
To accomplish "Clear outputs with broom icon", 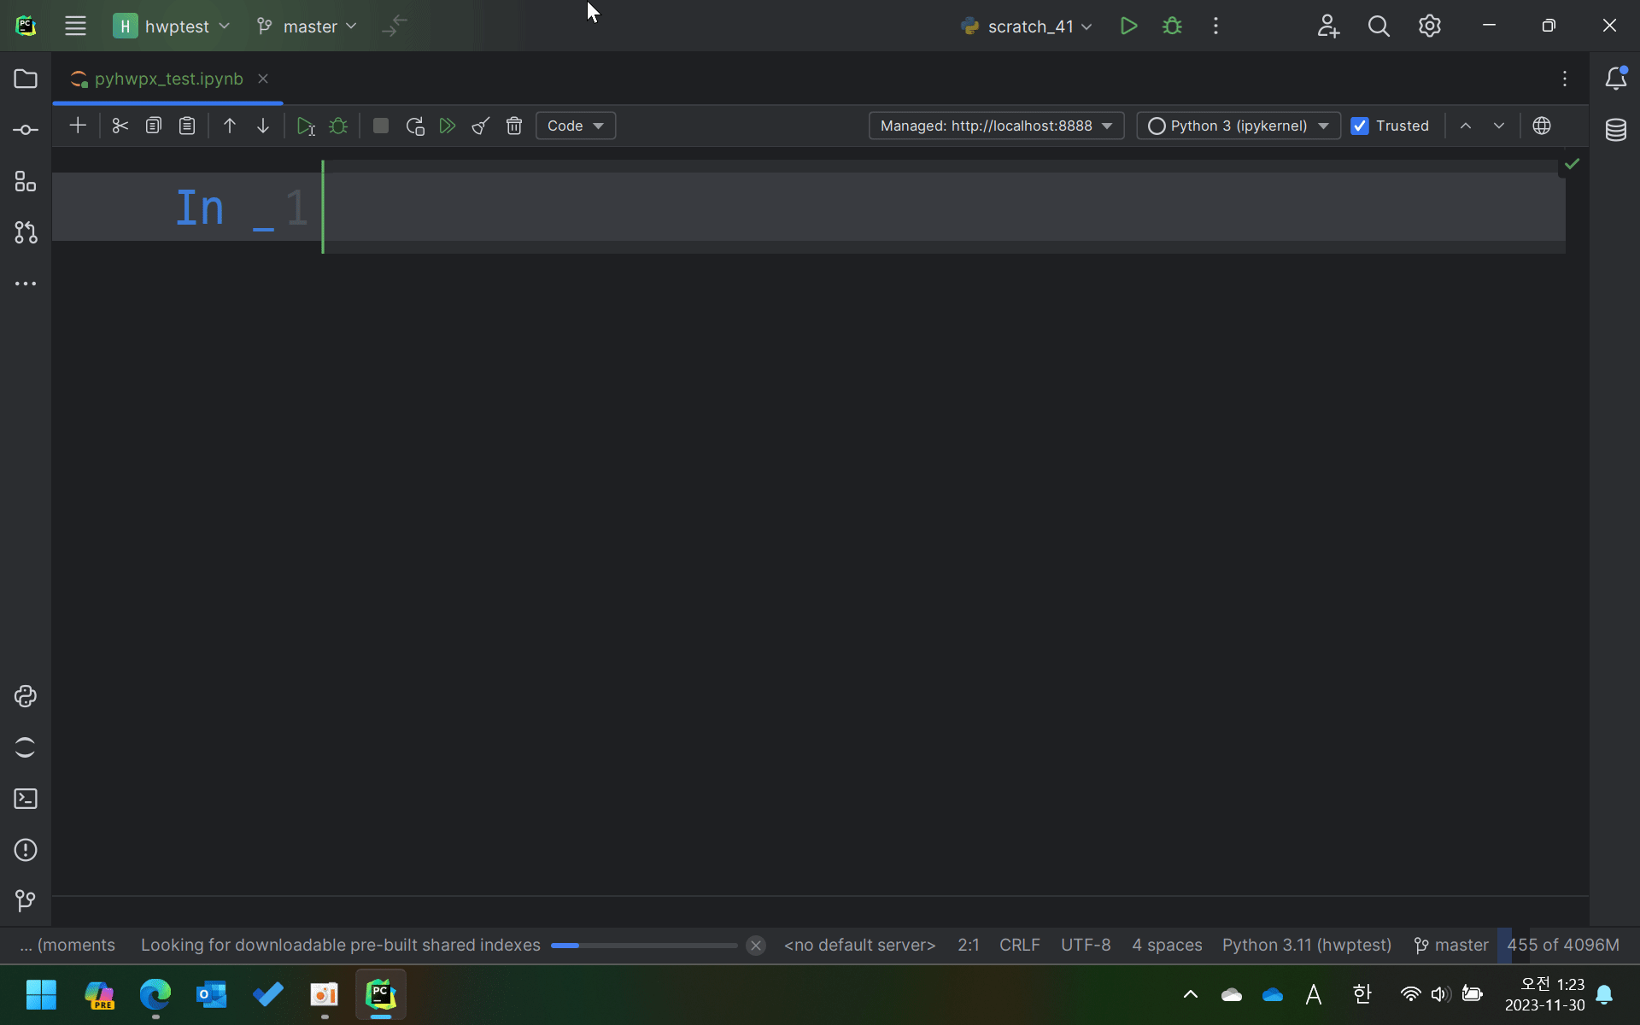I will 481,126.
